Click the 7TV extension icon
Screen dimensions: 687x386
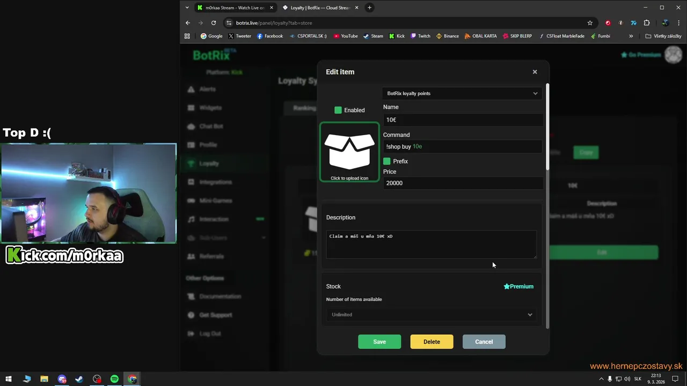pos(633,23)
